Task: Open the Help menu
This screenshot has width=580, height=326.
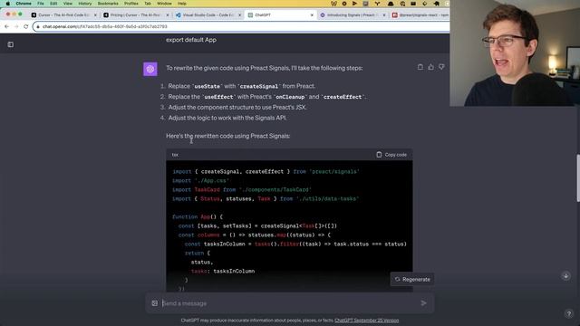Action: [181, 4]
